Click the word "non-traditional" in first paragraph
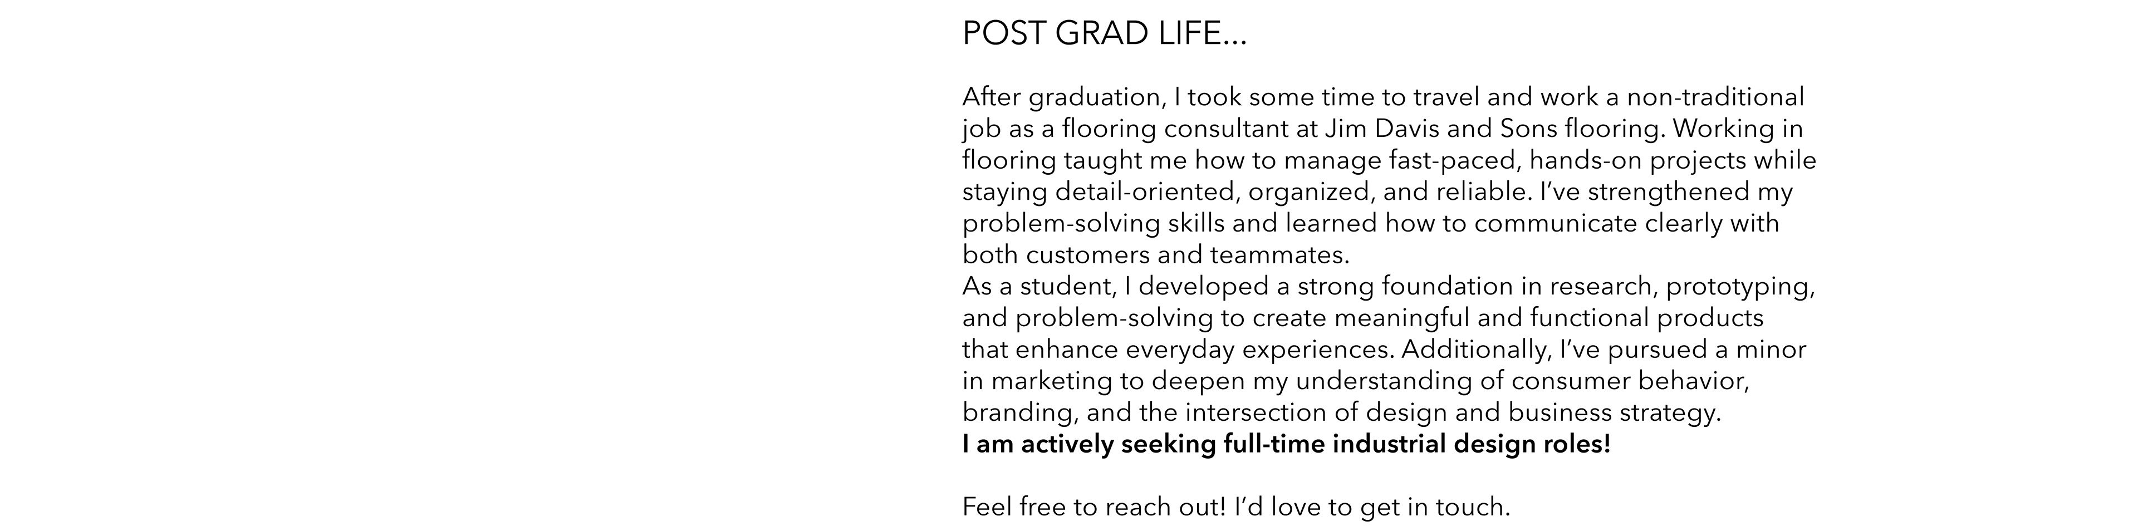Screen dimensions: 2138x526 pyautogui.click(x=1715, y=97)
